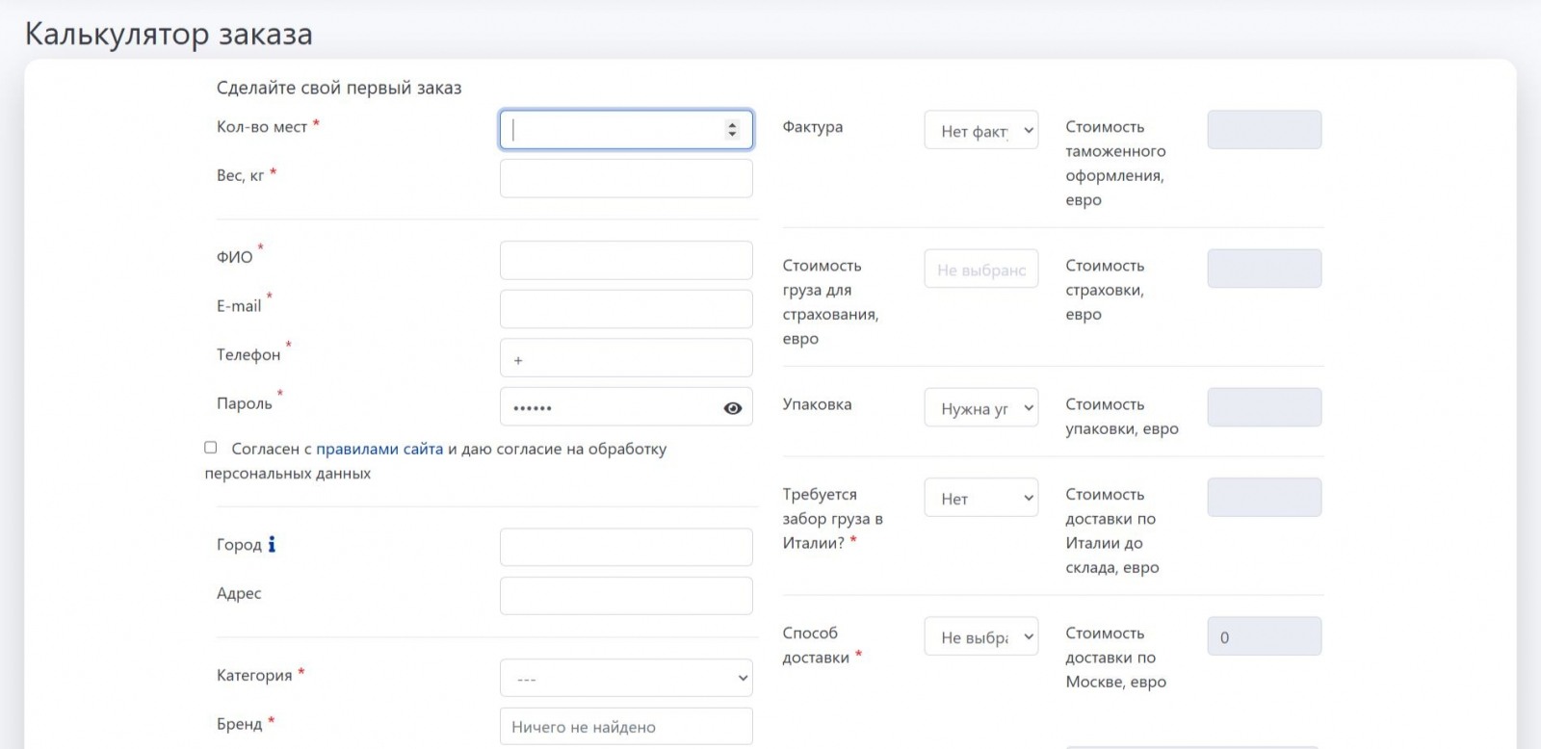
Task: Focus the ФИО input field
Action: click(626, 261)
